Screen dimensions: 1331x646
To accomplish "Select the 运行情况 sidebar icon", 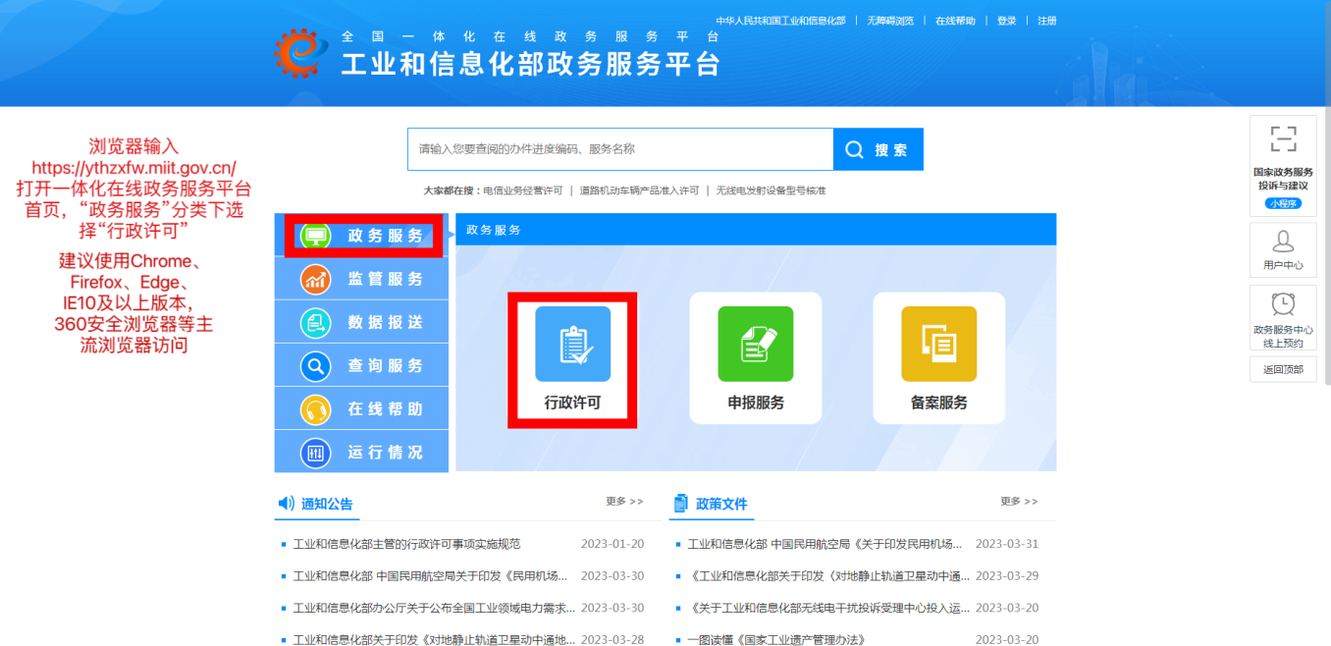I will [x=316, y=453].
